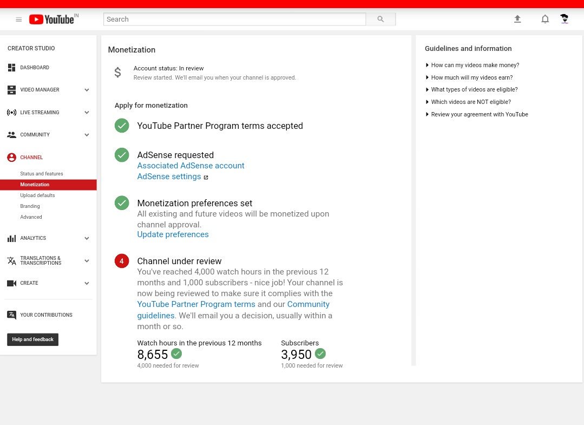Expand 'Review your agreement with YouTube'
Screen dimensions: 584x425
click(477, 114)
